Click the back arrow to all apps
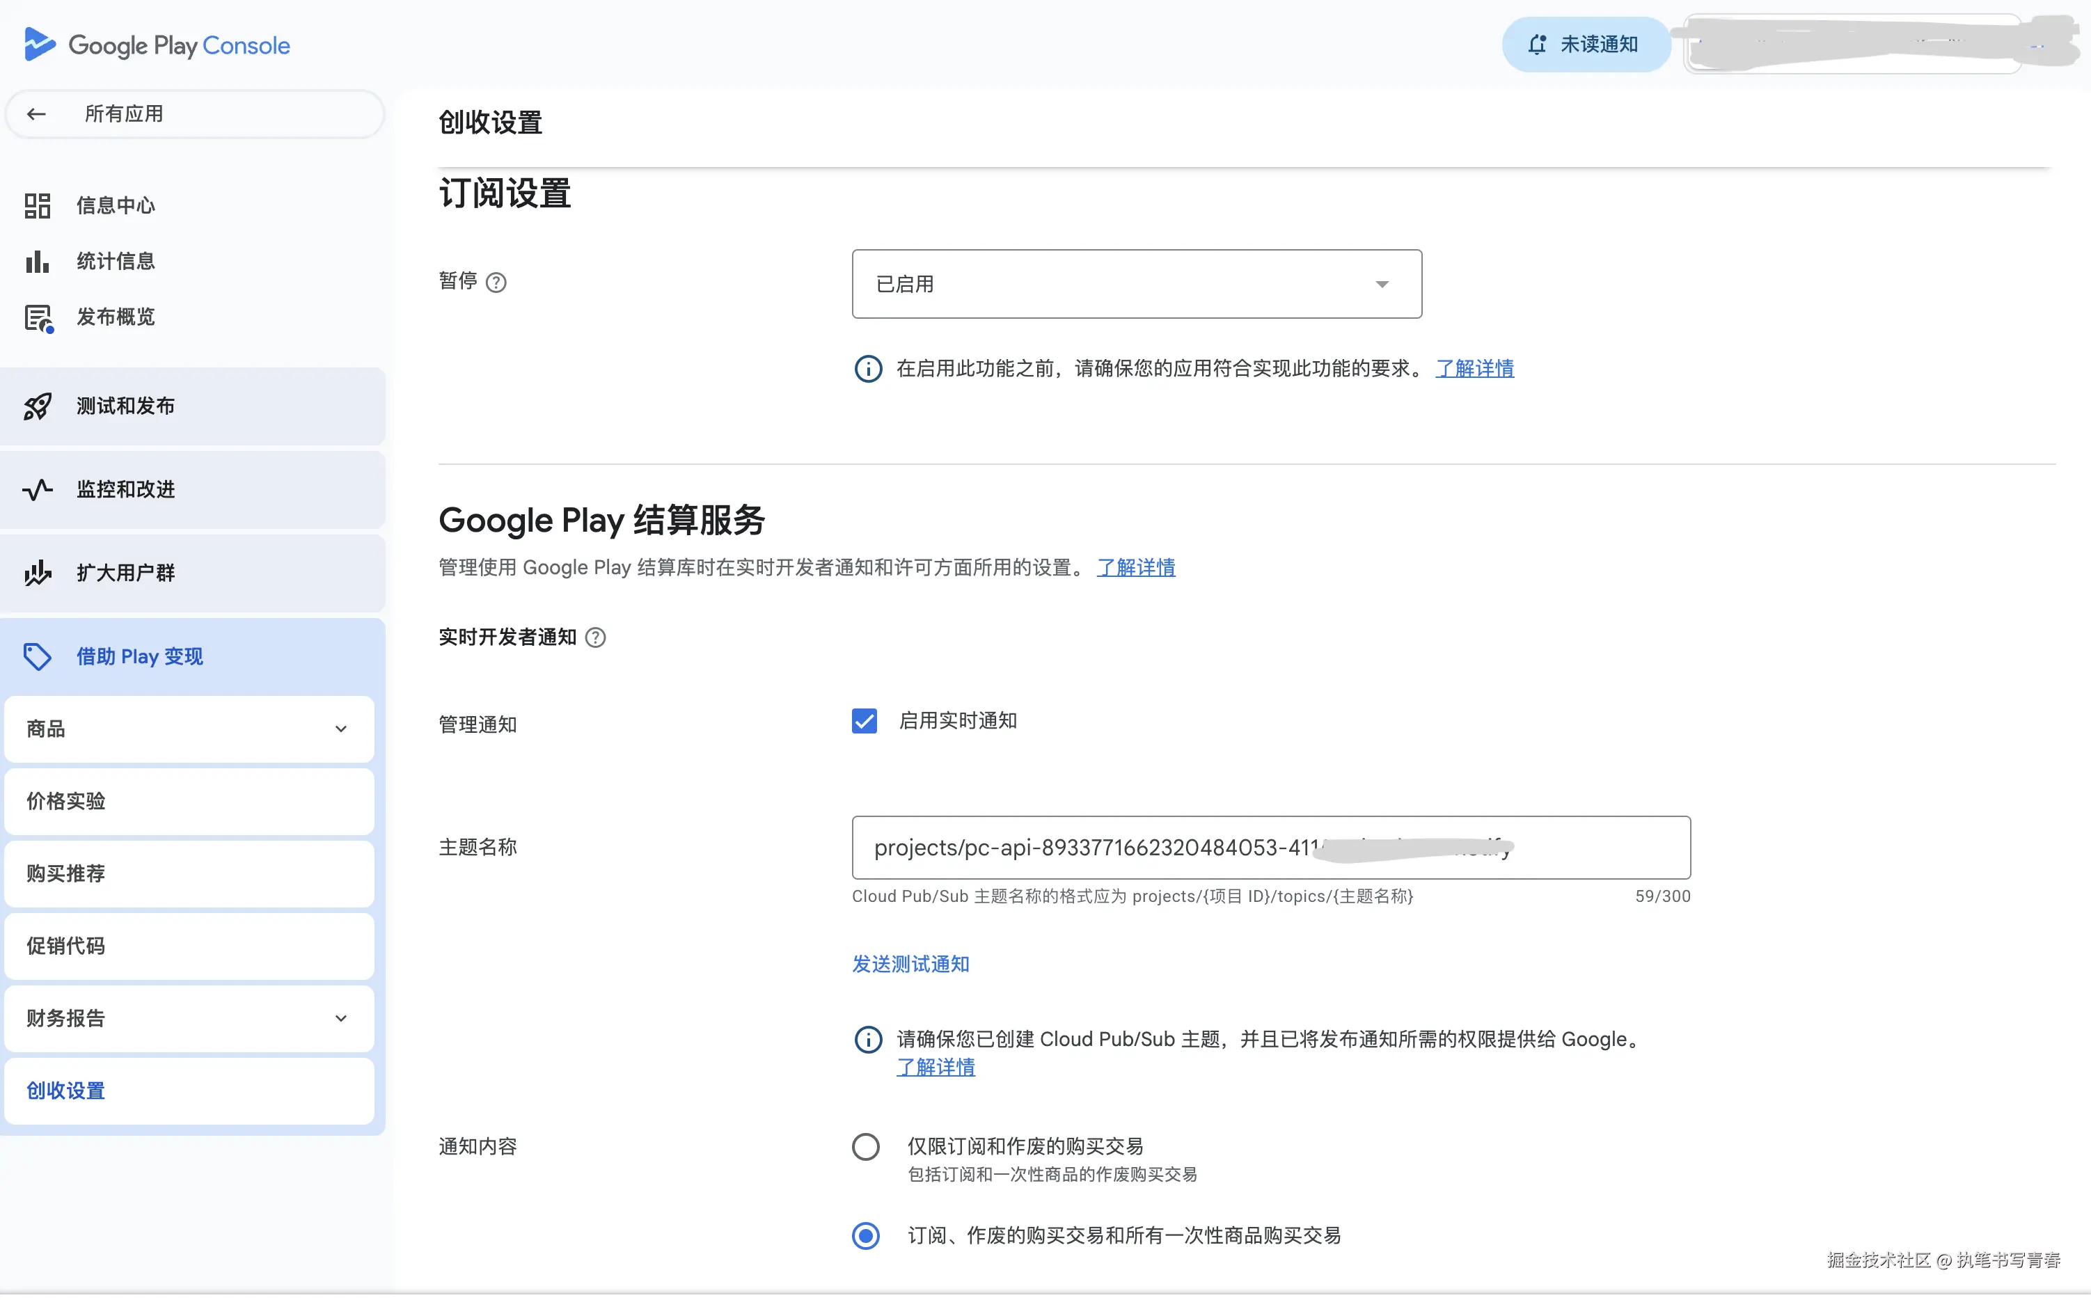Viewport: 2091px width, 1300px height. [36, 113]
